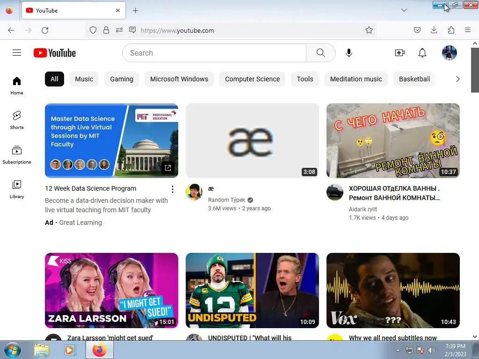Screen dimensions: 479x359
Task: Show hidden system tray icons
Action: pos(398,350)
